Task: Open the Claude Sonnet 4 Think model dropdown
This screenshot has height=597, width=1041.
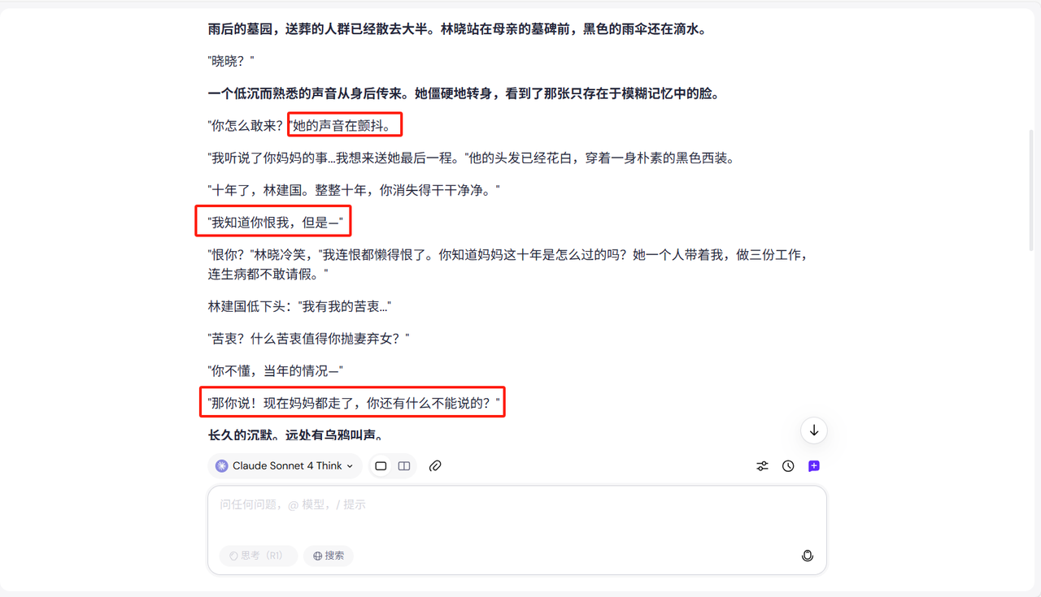Action: click(x=285, y=465)
